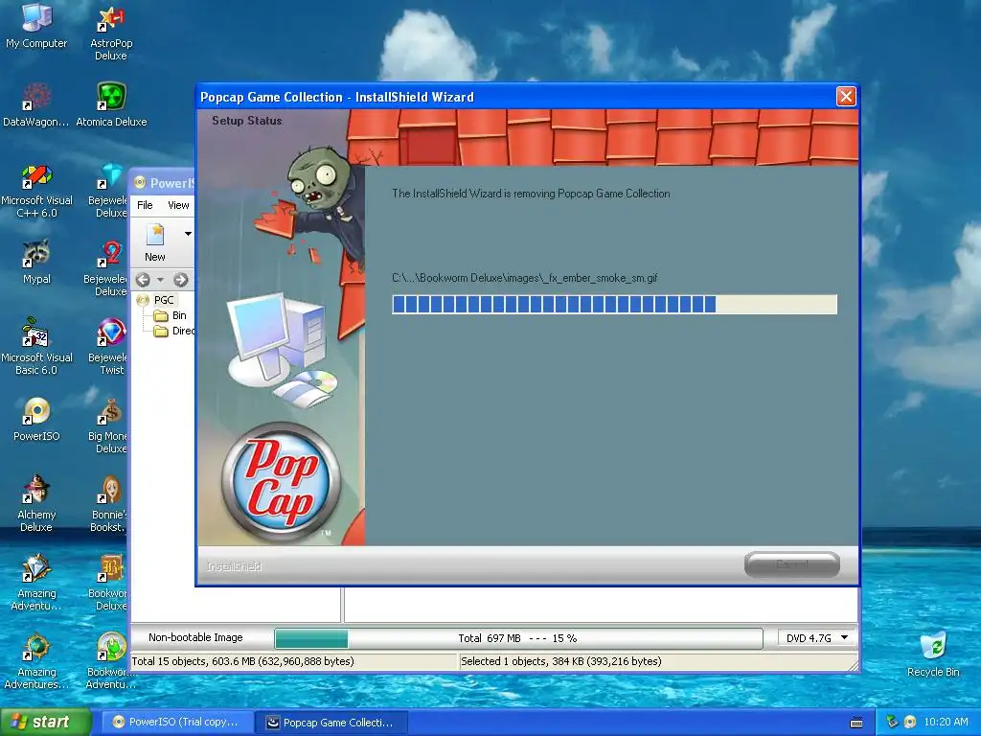Switch to Popcap Game Collection taskbar button
The width and height of the screenshot is (981, 736).
331,723
